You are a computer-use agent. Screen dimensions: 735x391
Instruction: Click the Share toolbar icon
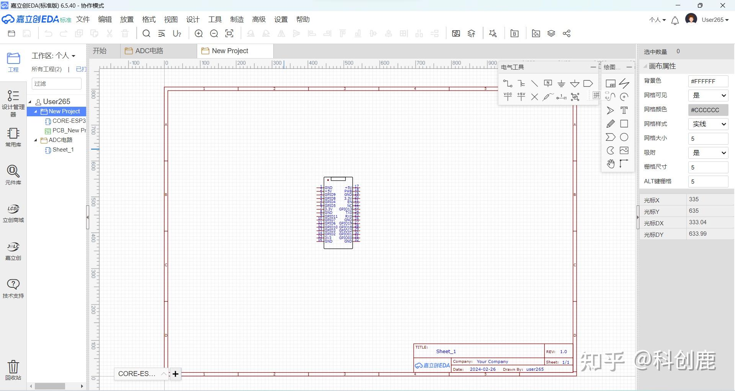[567, 34]
